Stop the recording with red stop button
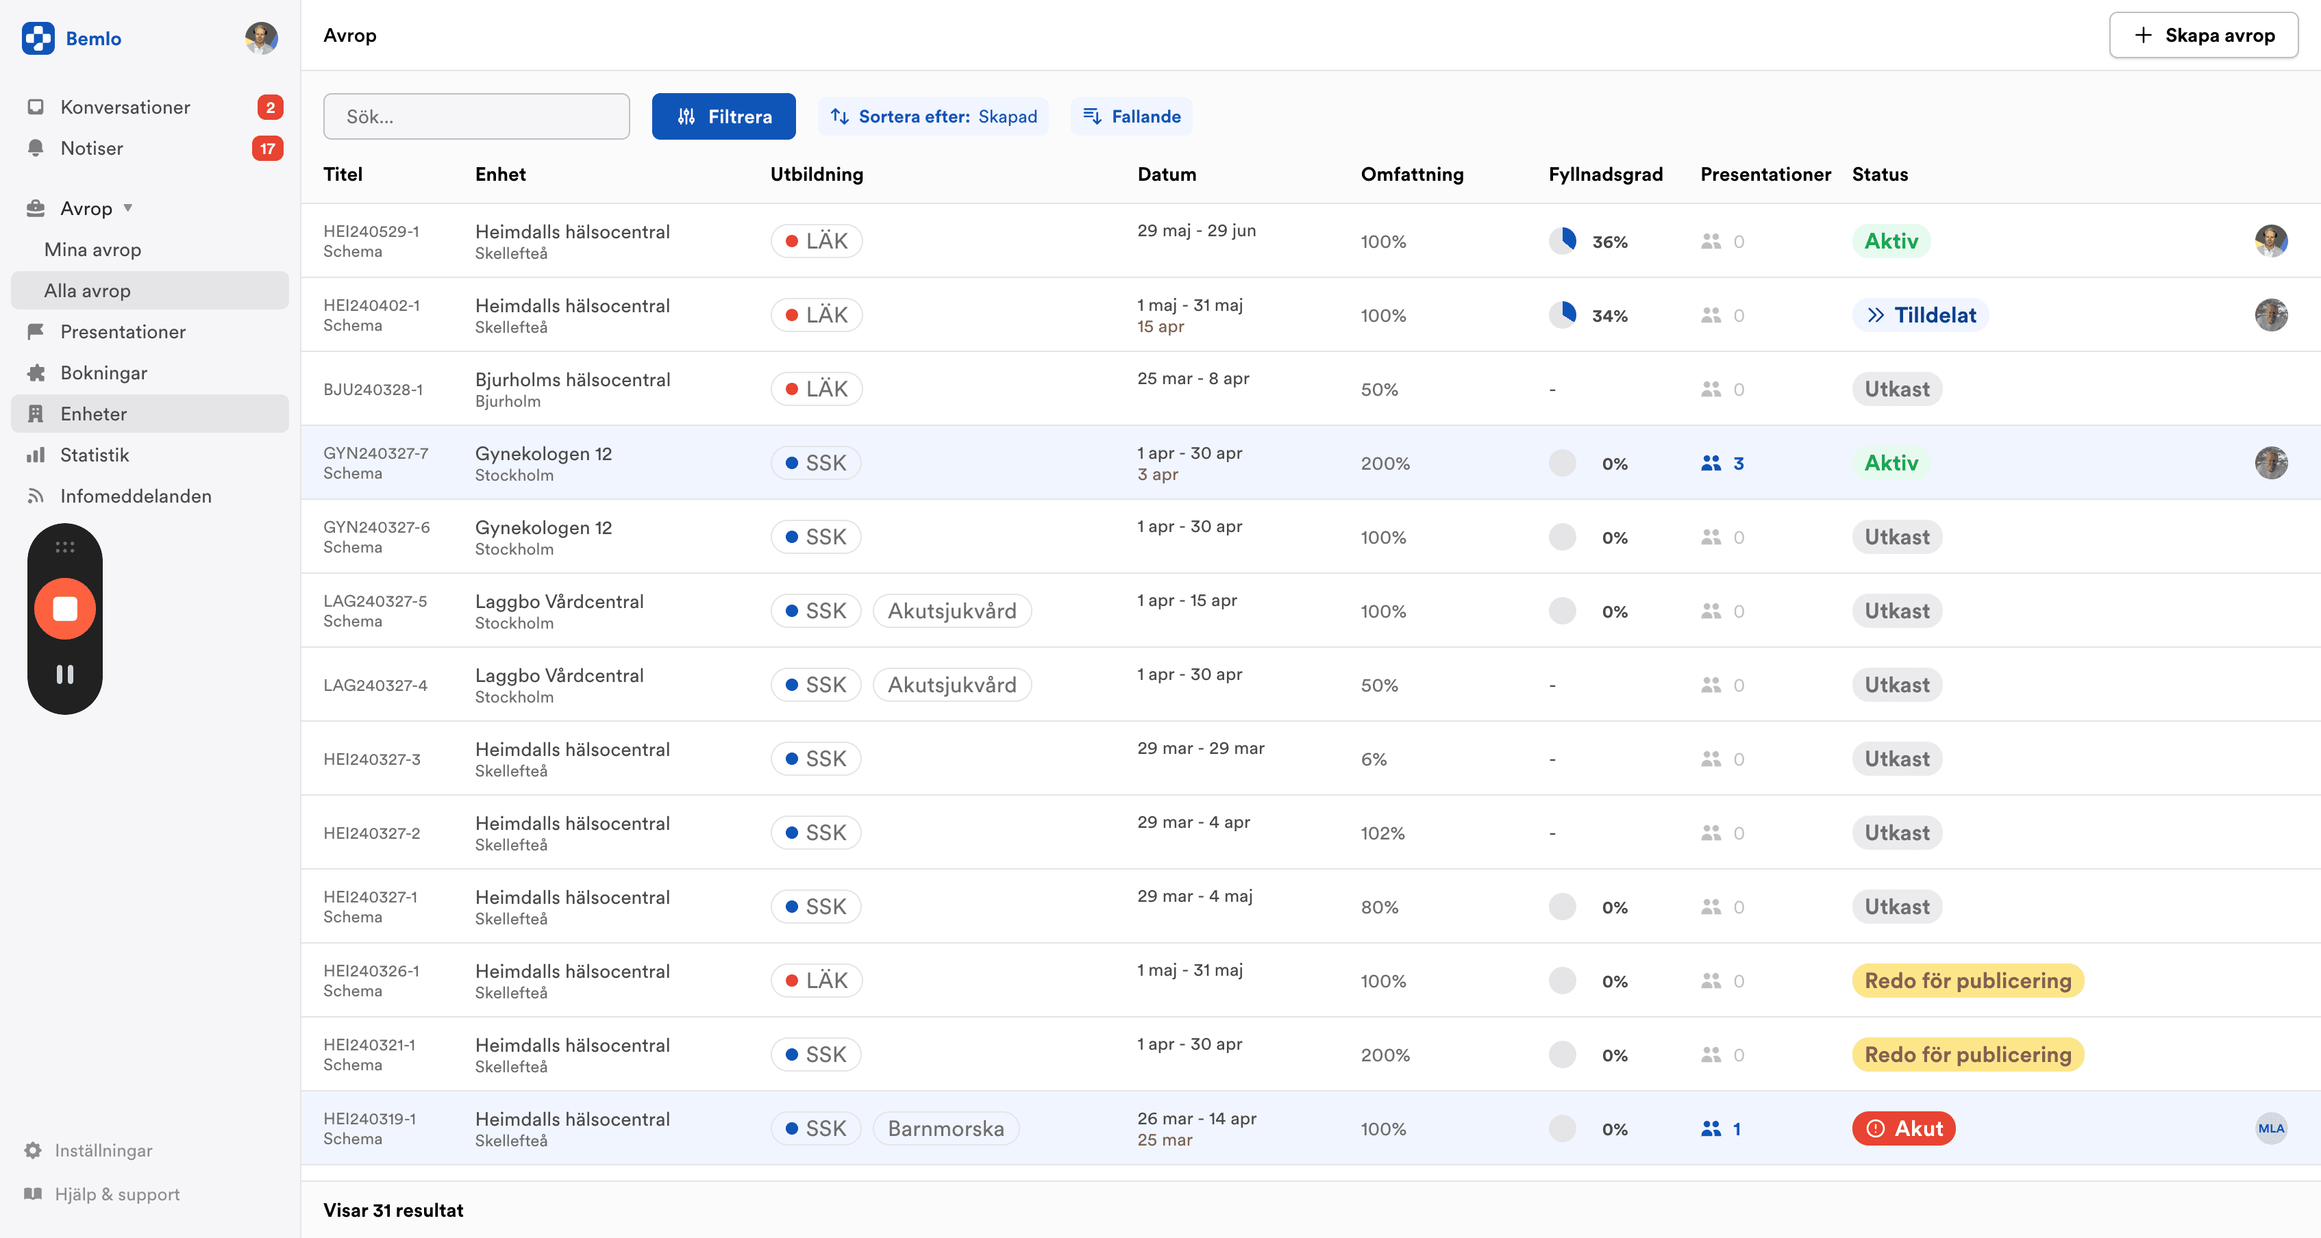This screenshot has height=1238, width=2321. click(65, 609)
